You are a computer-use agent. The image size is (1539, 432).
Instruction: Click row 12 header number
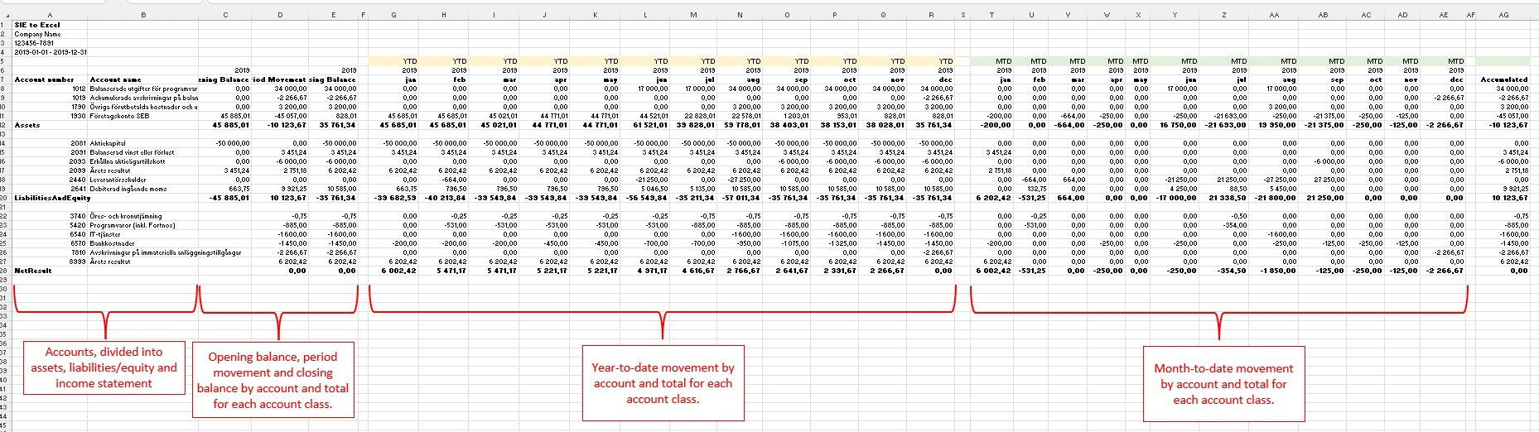click(4, 125)
